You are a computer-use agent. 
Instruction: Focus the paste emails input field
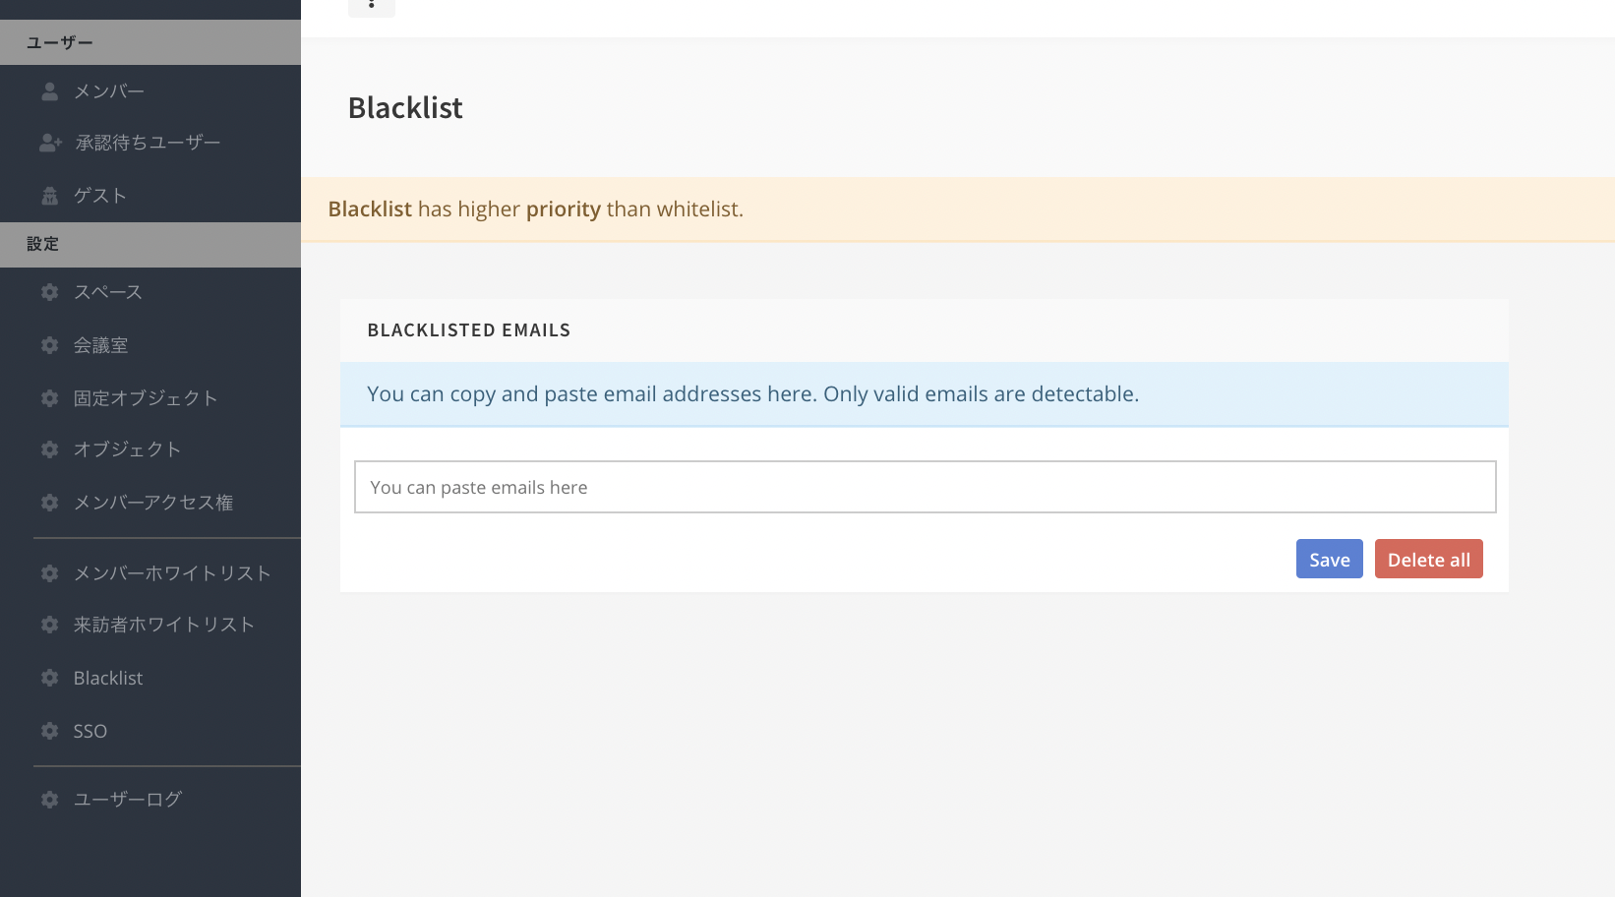pos(926,487)
